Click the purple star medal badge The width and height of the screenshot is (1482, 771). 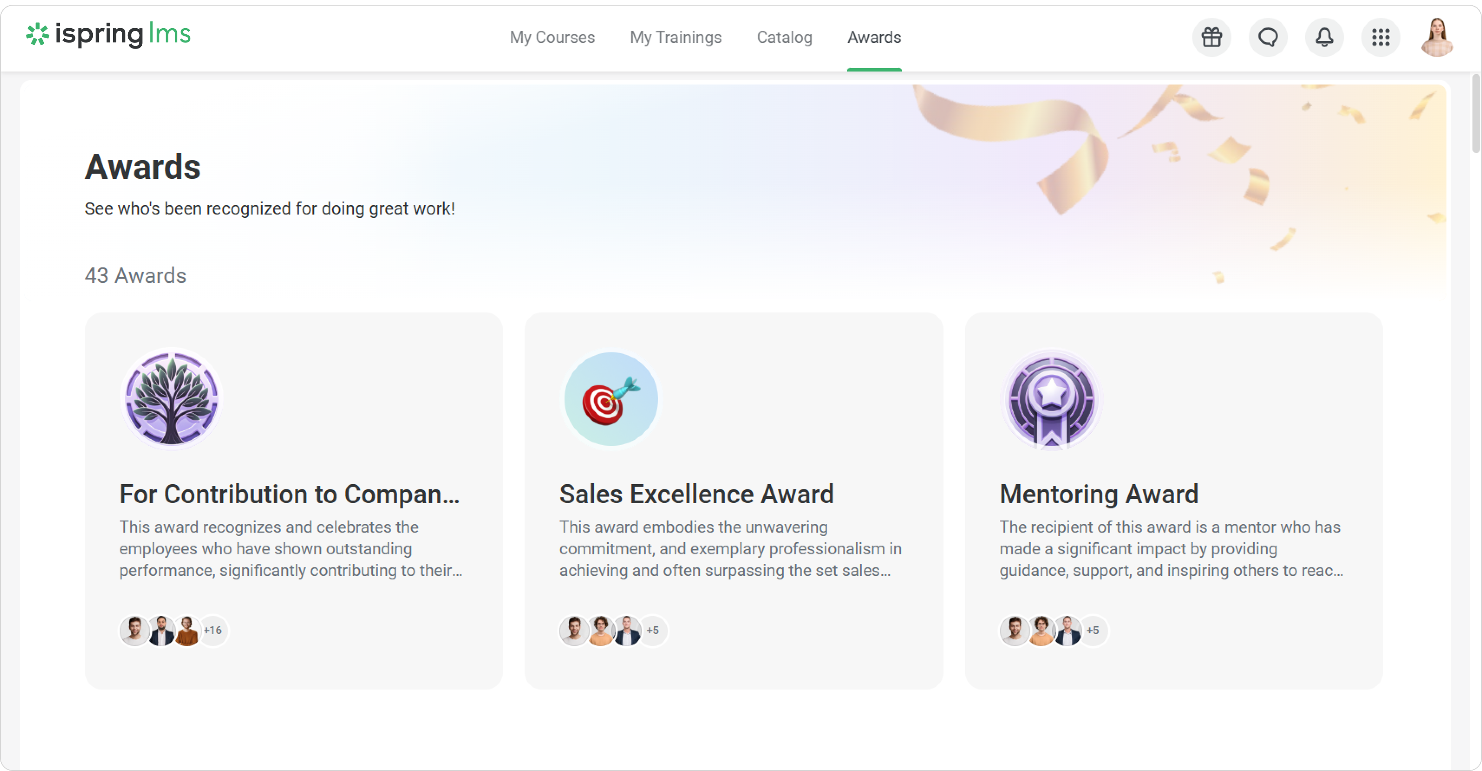[1051, 398]
